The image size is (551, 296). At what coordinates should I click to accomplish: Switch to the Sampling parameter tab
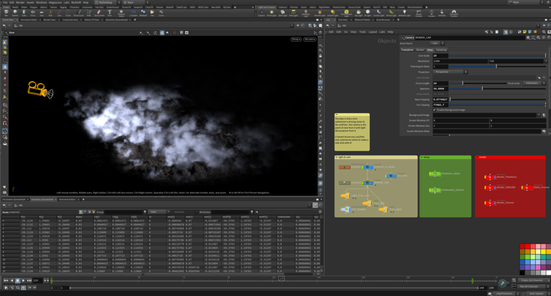[441, 50]
